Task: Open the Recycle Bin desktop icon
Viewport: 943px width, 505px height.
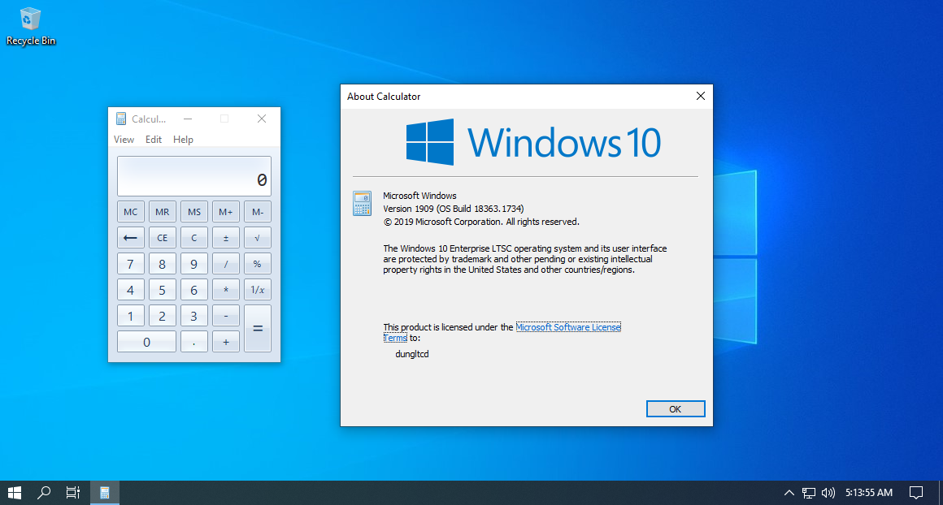Action: coord(30,27)
